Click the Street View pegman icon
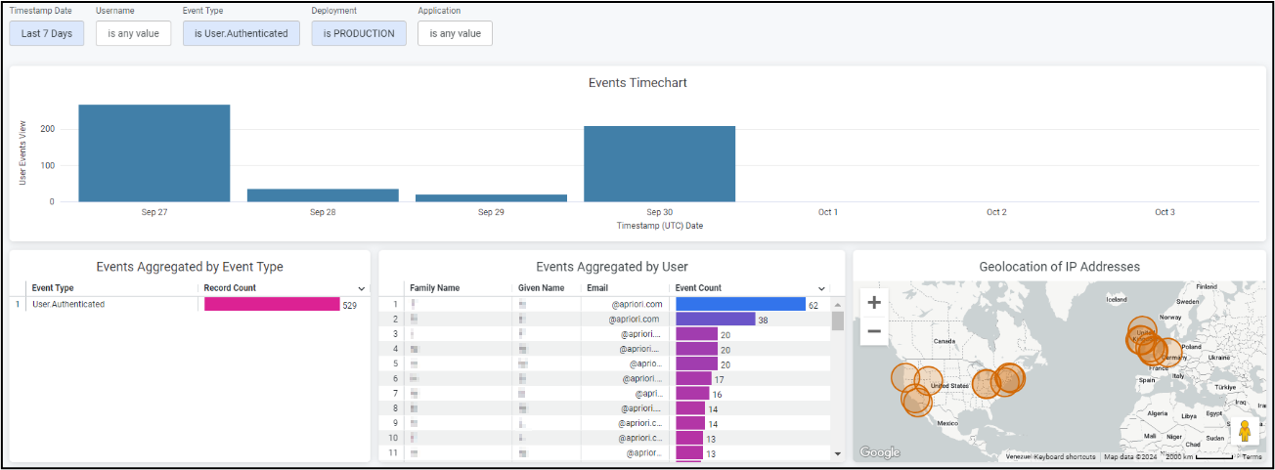1275x470 pixels. coord(1245,430)
